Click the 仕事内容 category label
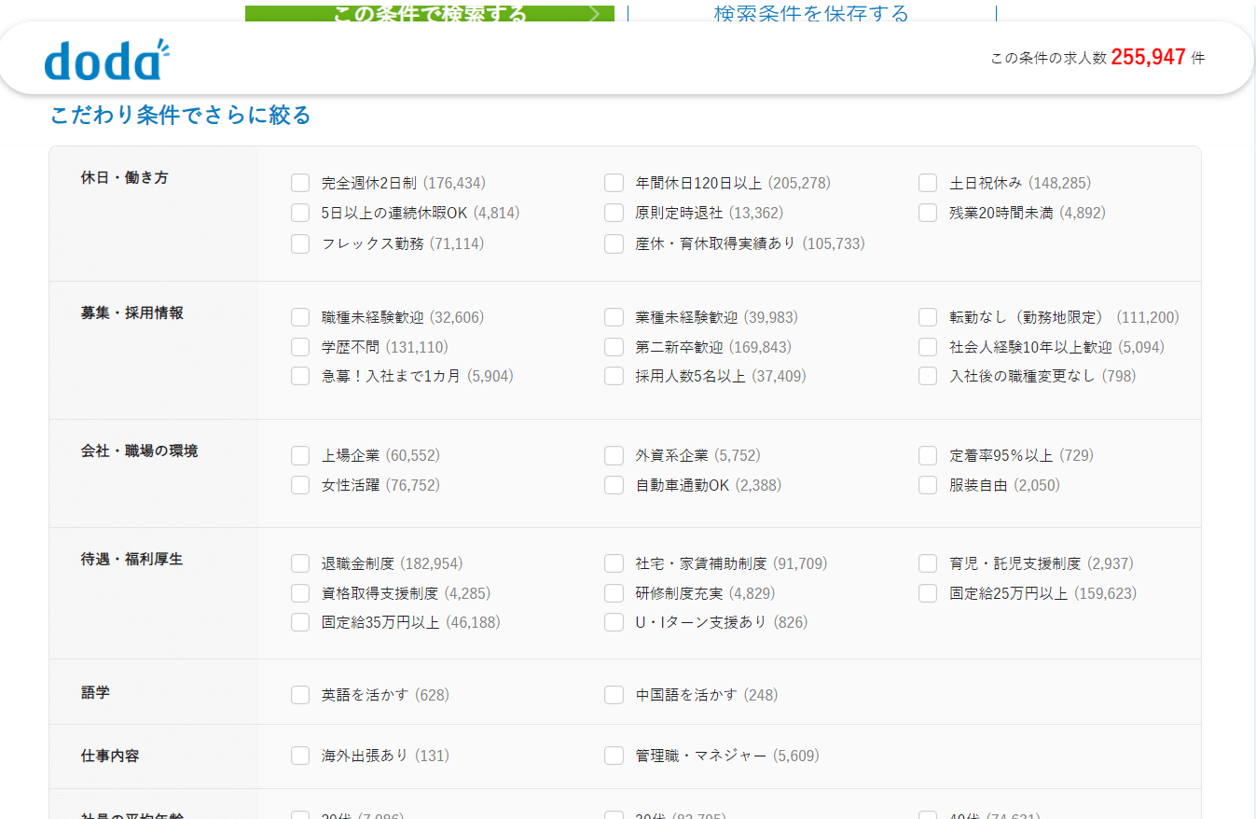The image size is (1256, 819). click(x=110, y=756)
